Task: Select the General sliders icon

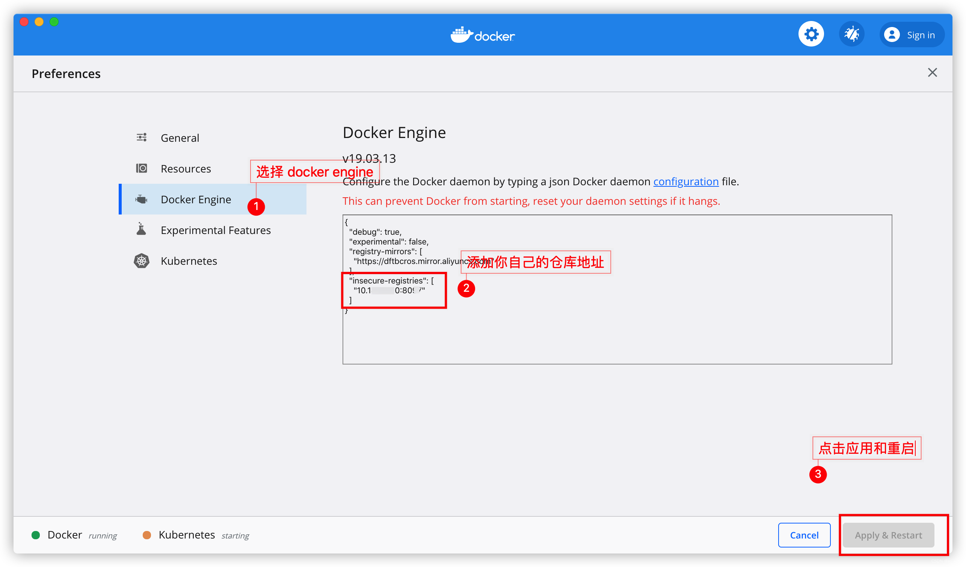Action: [x=142, y=138]
